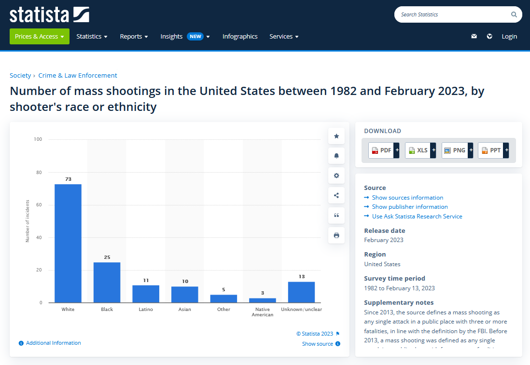Screen dimensions: 530x365
Task: Click the print icon beside chart
Action: 336,235
